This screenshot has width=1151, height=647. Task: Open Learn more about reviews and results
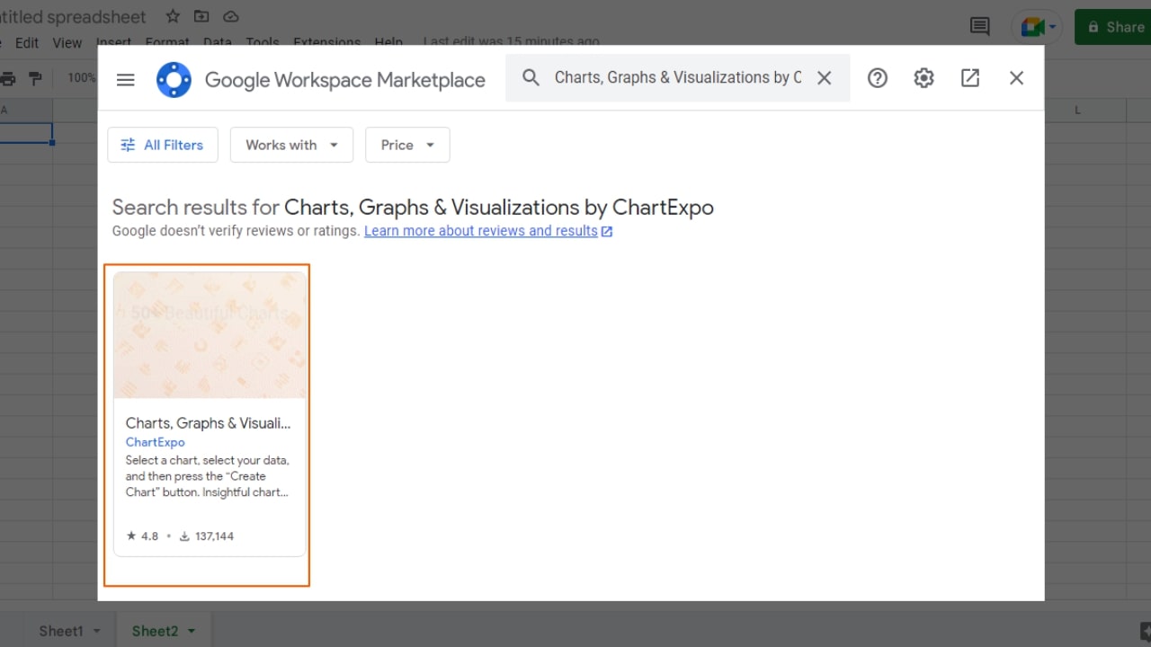[x=488, y=231]
